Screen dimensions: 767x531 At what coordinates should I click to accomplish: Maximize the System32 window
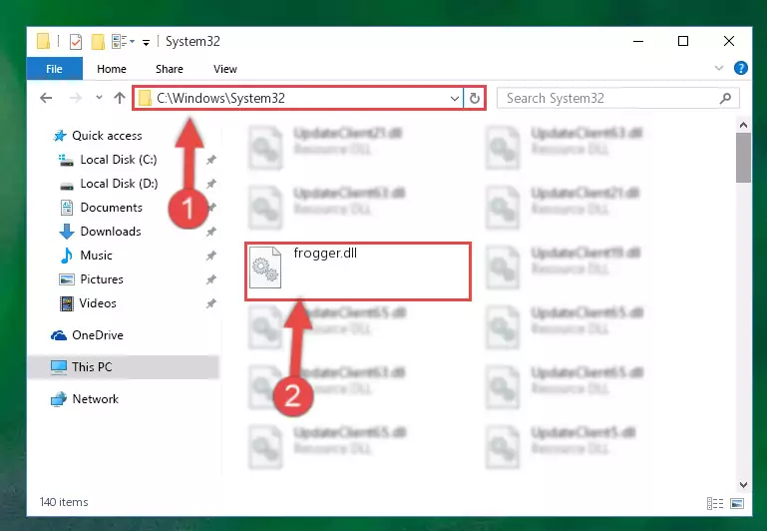[683, 41]
